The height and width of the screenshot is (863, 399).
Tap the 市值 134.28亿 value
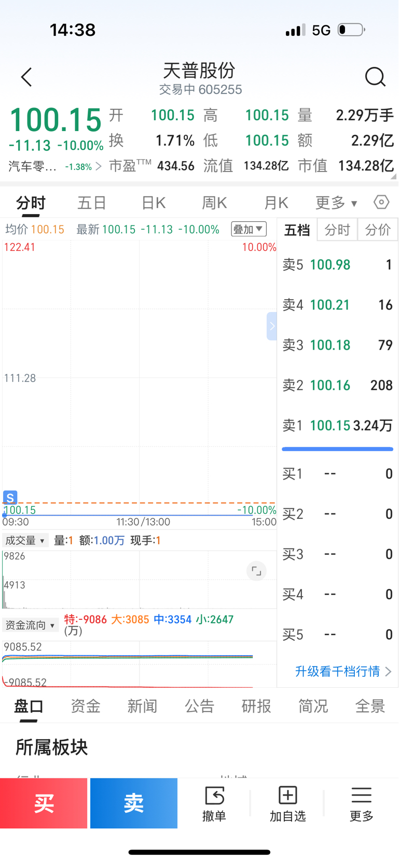pyautogui.click(x=366, y=166)
